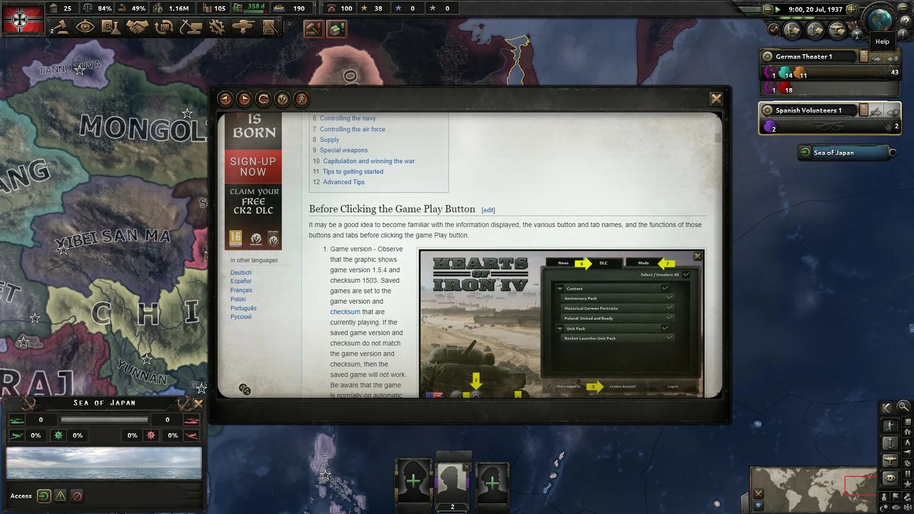Screen dimensions: 914x514
Task: Open the Air view map mode
Action: point(890,460)
